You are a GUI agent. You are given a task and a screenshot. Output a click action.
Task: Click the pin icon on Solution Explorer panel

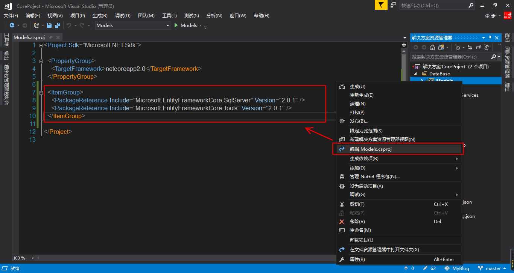point(490,37)
